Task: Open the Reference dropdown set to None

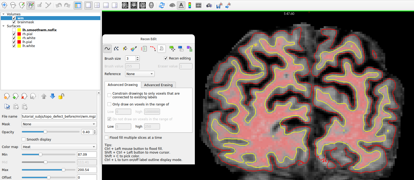Action: pyautogui.click(x=140, y=74)
